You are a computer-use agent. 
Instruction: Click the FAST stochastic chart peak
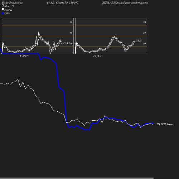tap(39, 32)
